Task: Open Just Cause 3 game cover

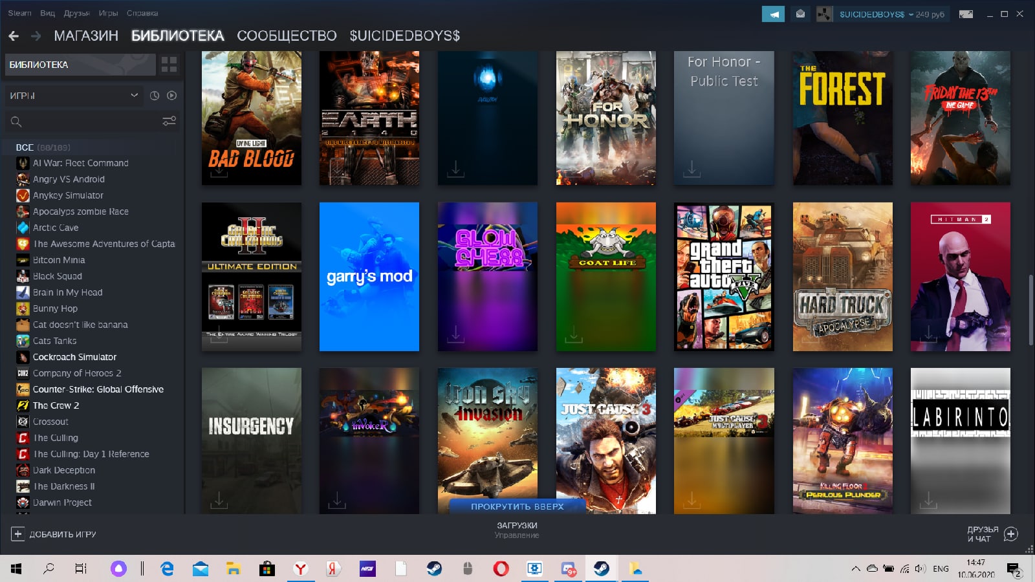Action: pyautogui.click(x=606, y=441)
